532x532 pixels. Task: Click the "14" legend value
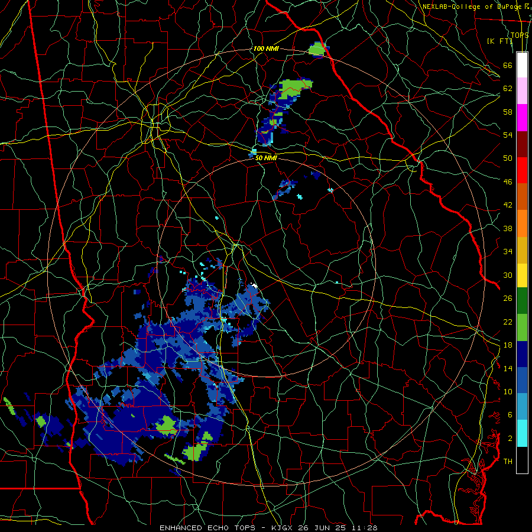click(508, 368)
